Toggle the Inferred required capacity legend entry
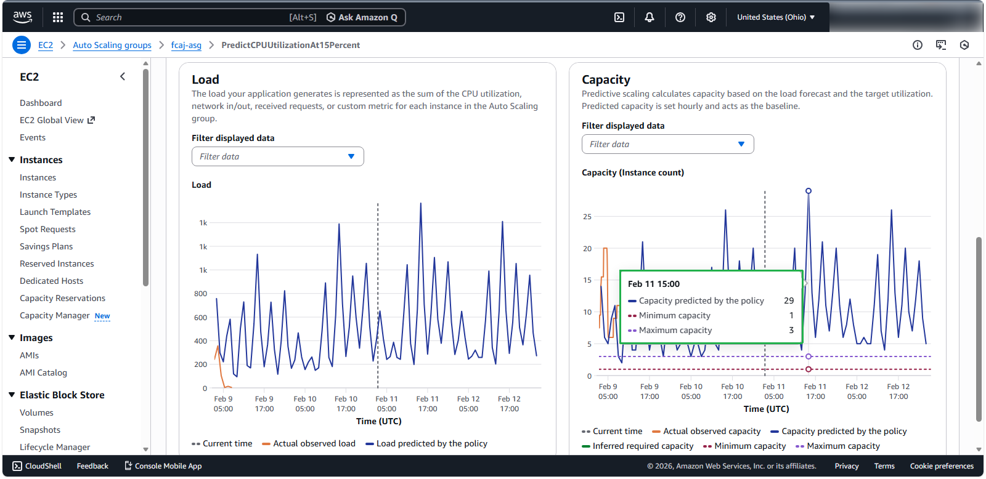Image resolution: width=986 pixels, height=479 pixels. click(x=638, y=446)
